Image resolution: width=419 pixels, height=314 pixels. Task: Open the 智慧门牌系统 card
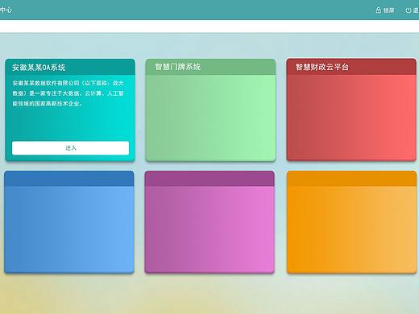(x=210, y=110)
